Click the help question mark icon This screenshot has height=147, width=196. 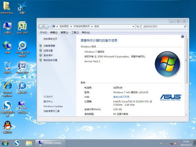pos(183,36)
